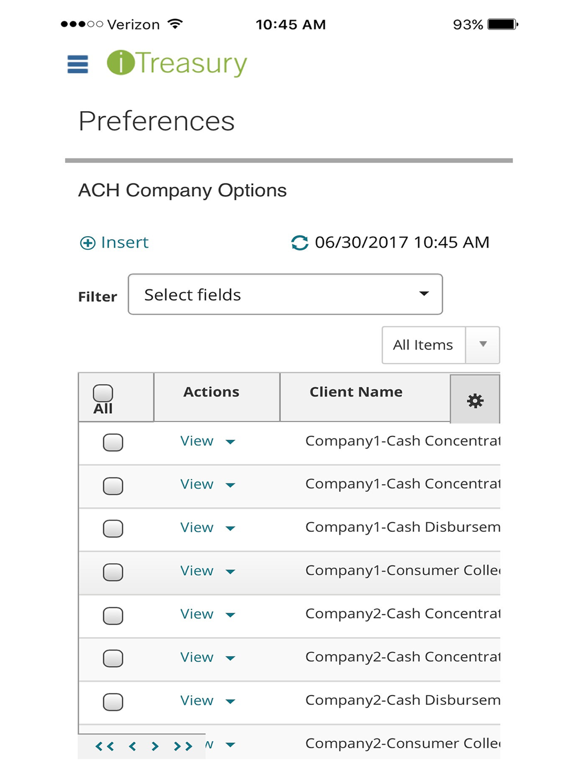Click View link in first Company2-Cash Concentration row
Viewport: 578px width, 772px height.
pos(197,614)
